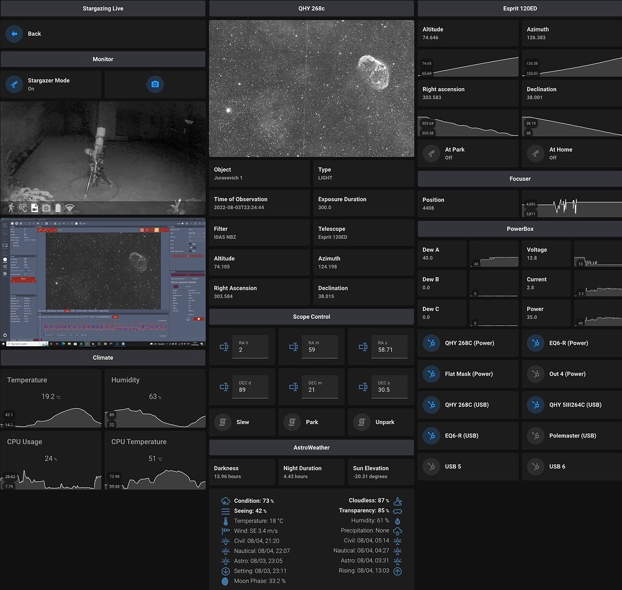Click the RA h input field
622x590 pixels.
coord(251,346)
